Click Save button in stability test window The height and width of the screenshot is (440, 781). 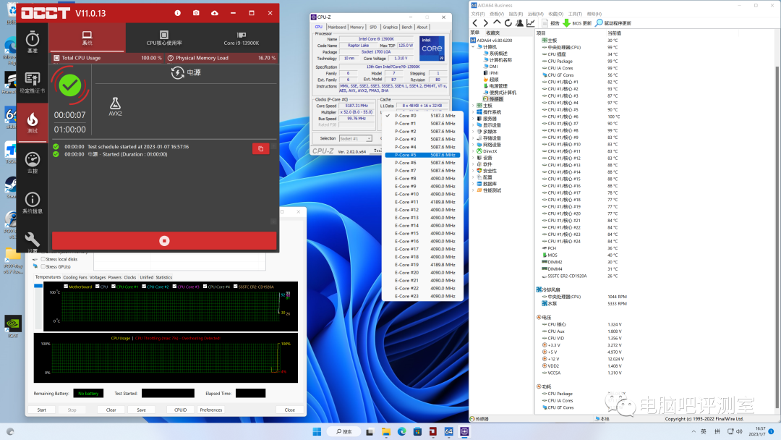(x=142, y=410)
